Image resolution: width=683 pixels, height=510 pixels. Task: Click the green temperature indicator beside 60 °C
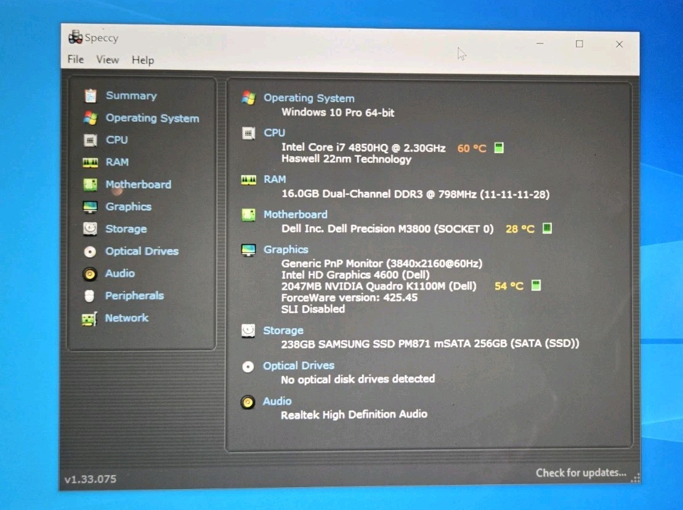pos(499,148)
